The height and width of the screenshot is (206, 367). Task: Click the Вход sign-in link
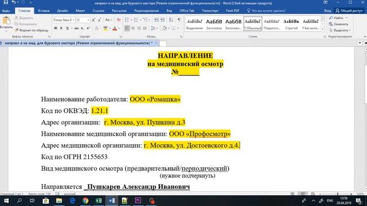point(327,11)
